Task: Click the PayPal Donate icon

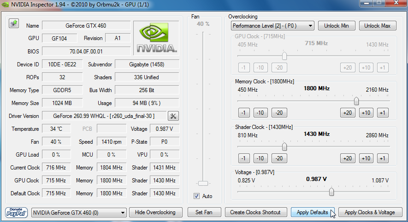Action: click(x=17, y=212)
